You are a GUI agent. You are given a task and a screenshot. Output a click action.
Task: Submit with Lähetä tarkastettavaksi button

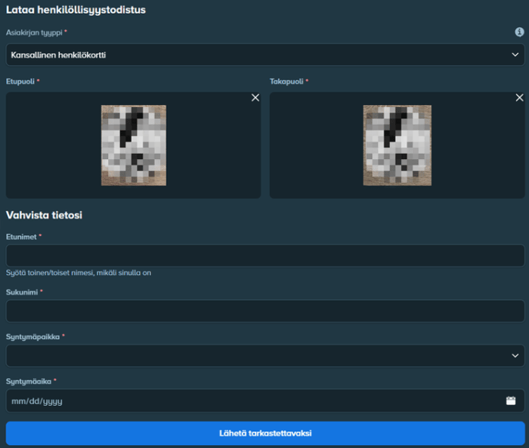pos(265,433)
